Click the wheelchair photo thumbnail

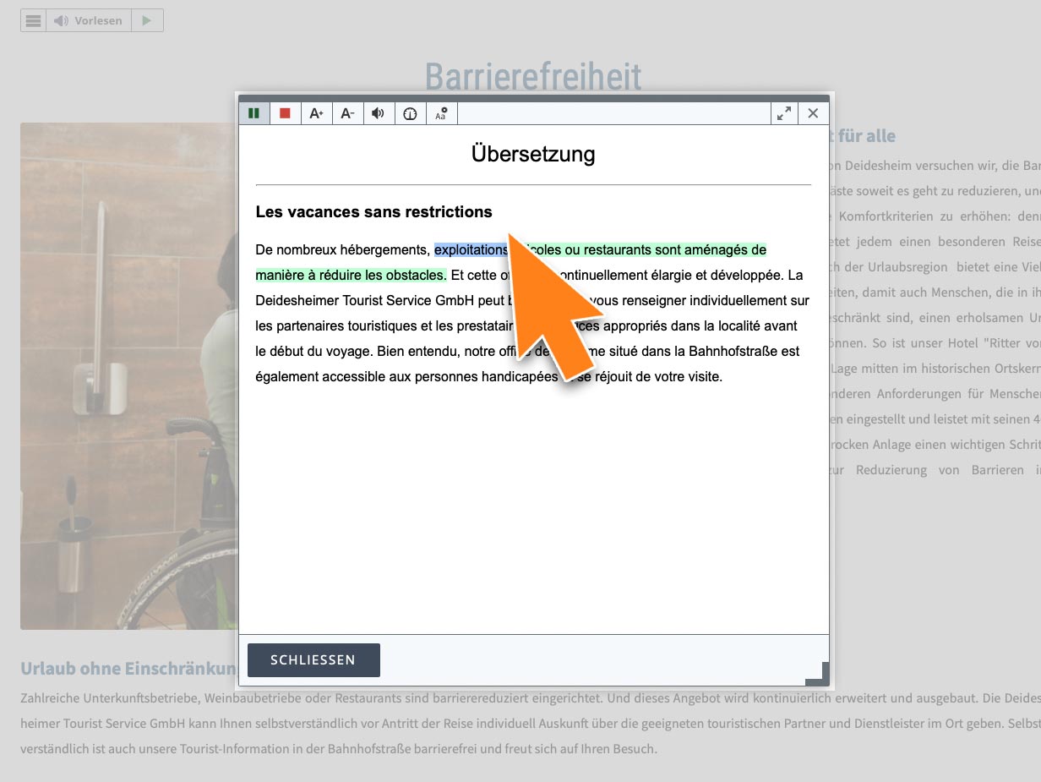click(x=128, y=376)
